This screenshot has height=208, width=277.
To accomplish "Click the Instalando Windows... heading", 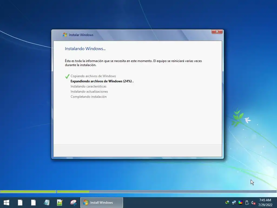I will pos(85,49).
